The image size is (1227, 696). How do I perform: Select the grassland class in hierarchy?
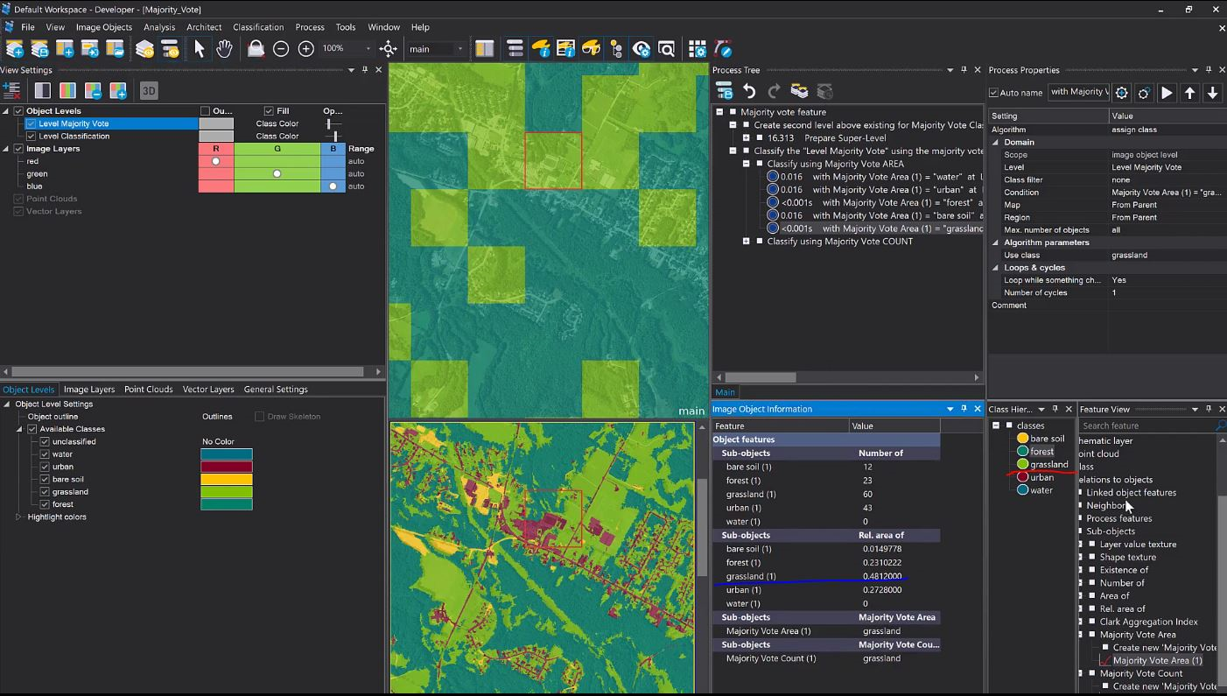click(1048, 464)
